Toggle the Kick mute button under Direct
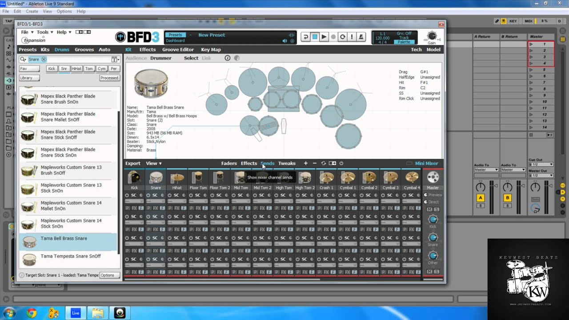The width and height of the screenshot is (569, 320). 429,209
